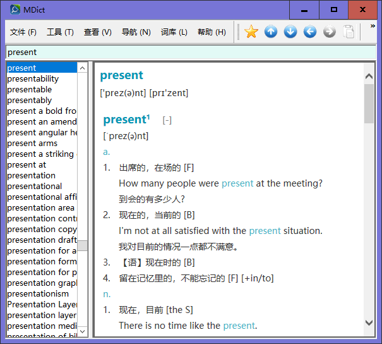Click the search input field containing 'present'
Viewport: 382px width, 344px height.
click(189, 52)
